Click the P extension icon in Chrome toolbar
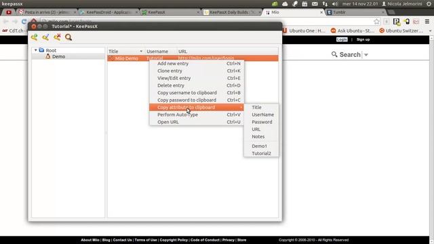This screenshot has height=244, width=434. pyautogui.click(x=396, y=21)
